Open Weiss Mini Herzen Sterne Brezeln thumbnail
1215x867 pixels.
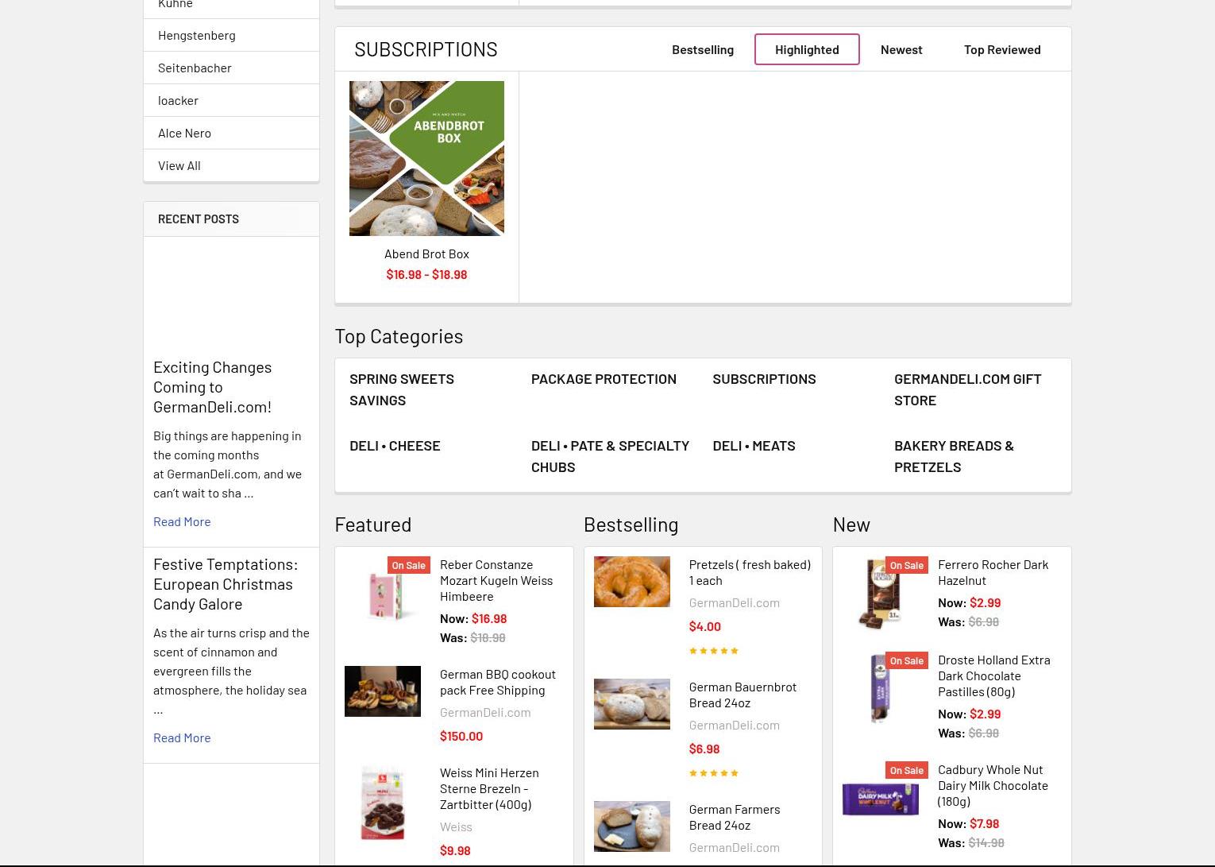click(x=383, y=803)
